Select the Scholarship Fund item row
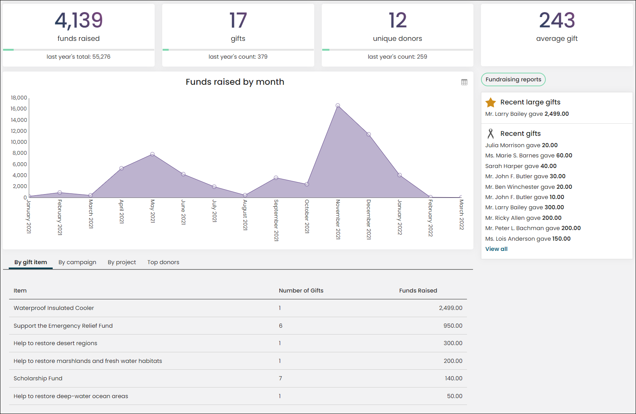 pos(238,378)
